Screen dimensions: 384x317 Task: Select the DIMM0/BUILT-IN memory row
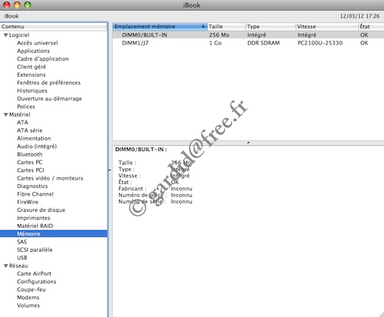click(x=248, y=35)
